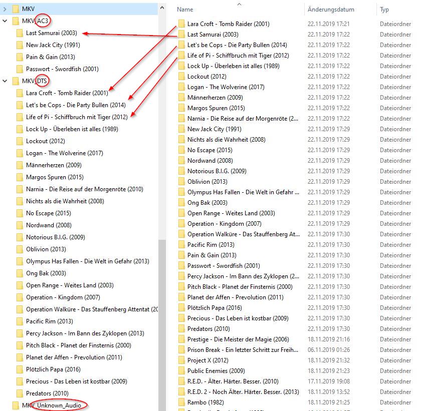This screenshot has height=411, width=421.
Task: Select the Project X (2012) folder icon
Action: (181, 360)
